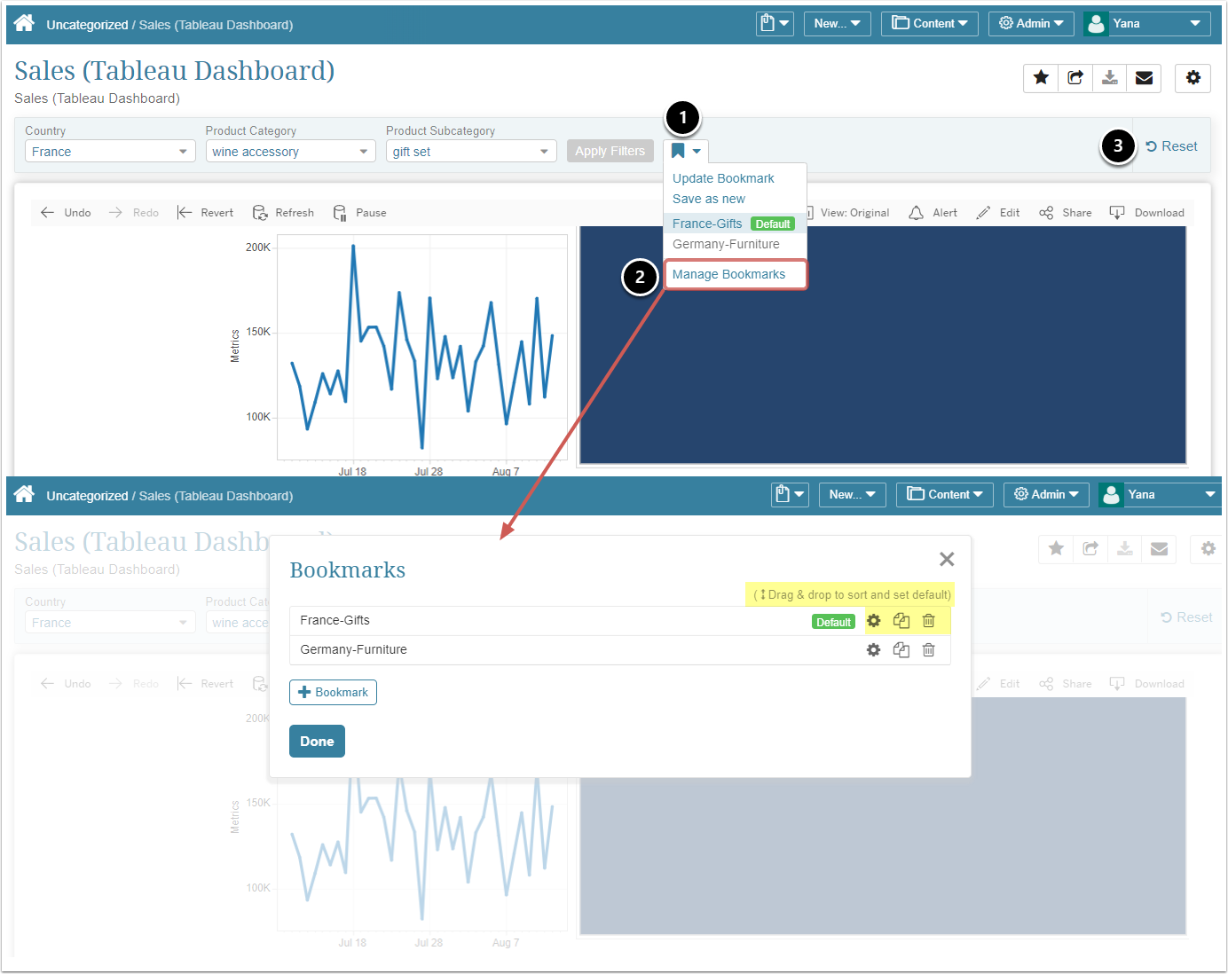Delete the France-Gifts bookmark via trash icon

point(928,621)
